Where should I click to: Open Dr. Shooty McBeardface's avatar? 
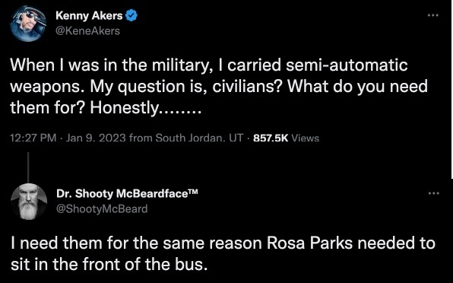pos(29,202)
